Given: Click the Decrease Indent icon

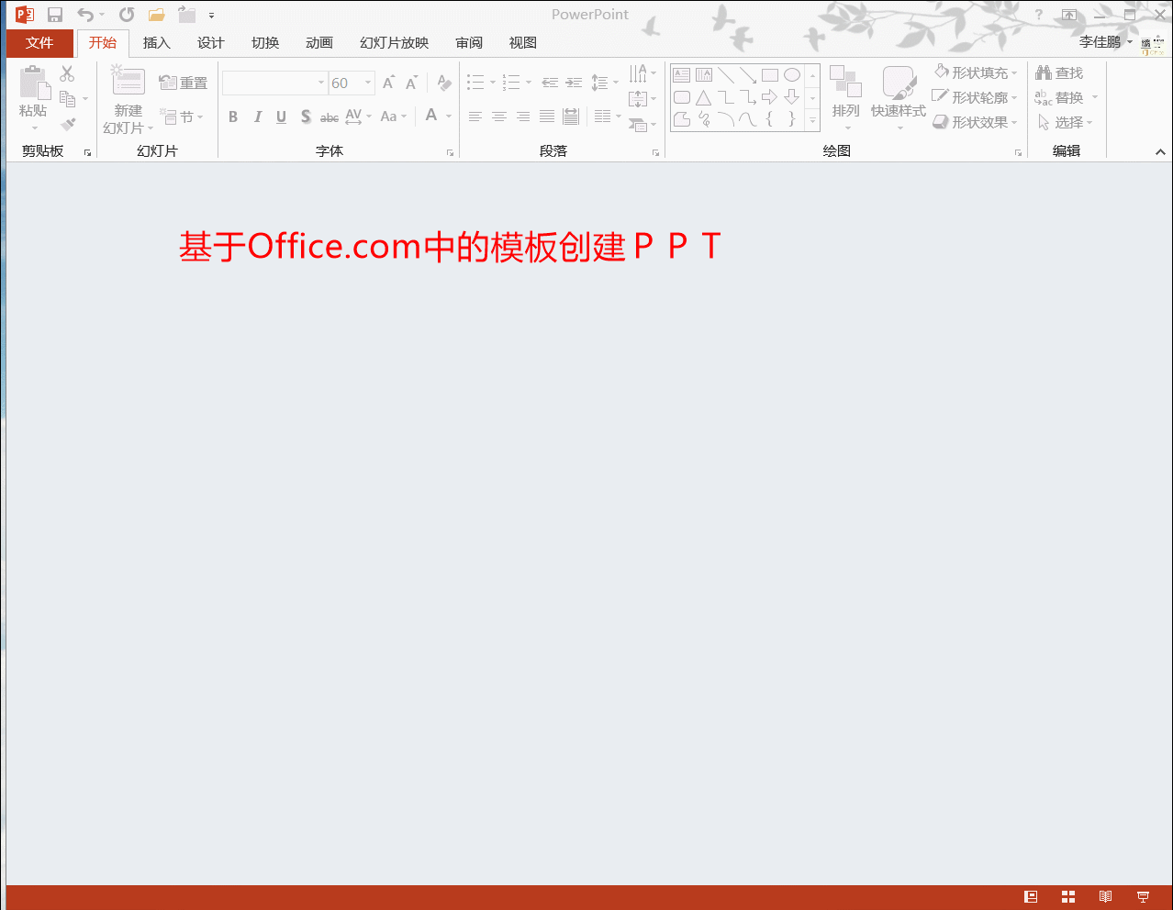Looking at the screenshot, I should [550, 83].
